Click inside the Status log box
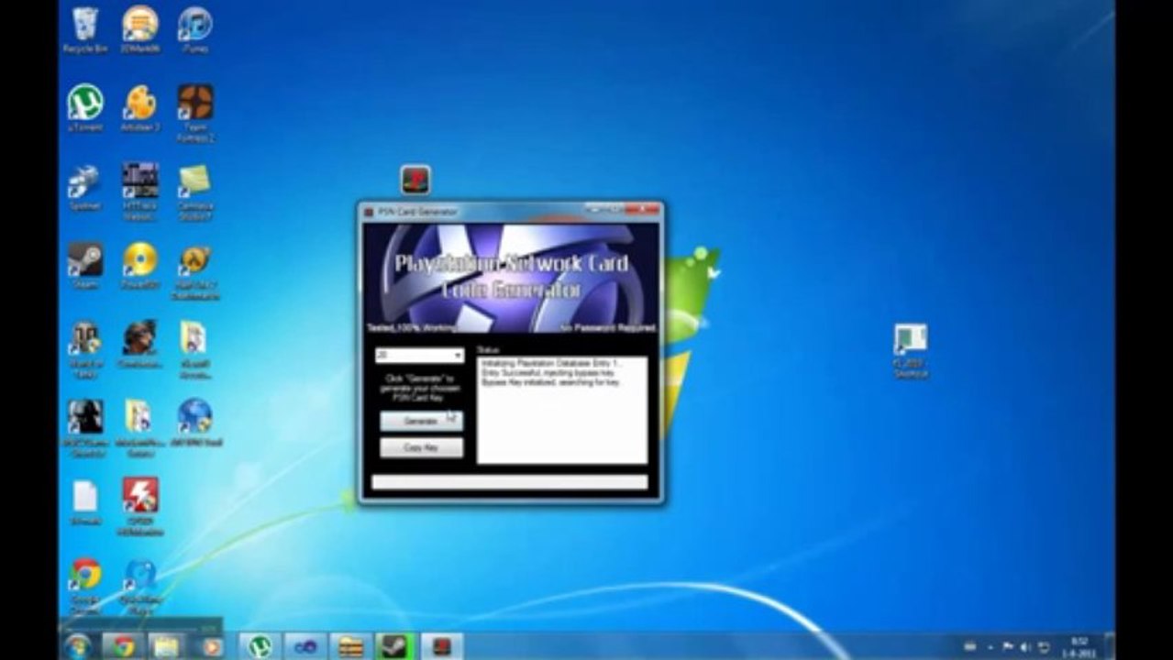The image size is (1173, 660). 561,409
